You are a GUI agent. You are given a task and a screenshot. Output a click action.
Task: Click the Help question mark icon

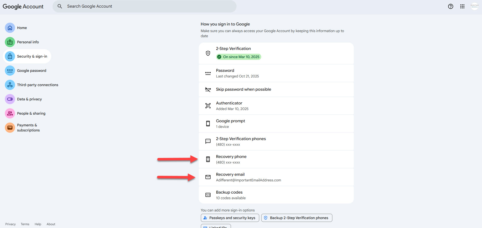(450, 6)
